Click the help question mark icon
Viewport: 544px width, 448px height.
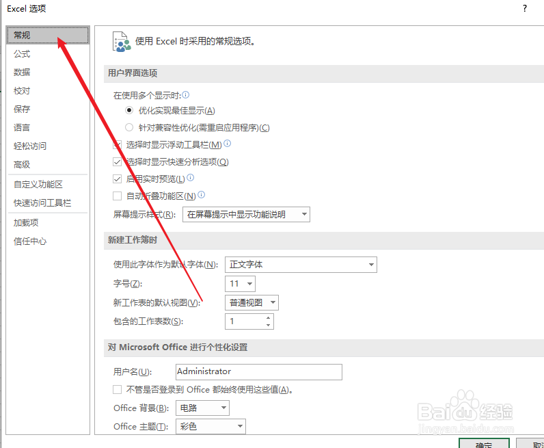(x=525, y=8)
